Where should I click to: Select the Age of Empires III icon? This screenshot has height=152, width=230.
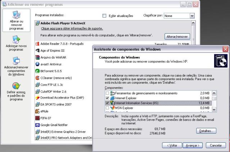pyautogui.click(x=37, y=51)
